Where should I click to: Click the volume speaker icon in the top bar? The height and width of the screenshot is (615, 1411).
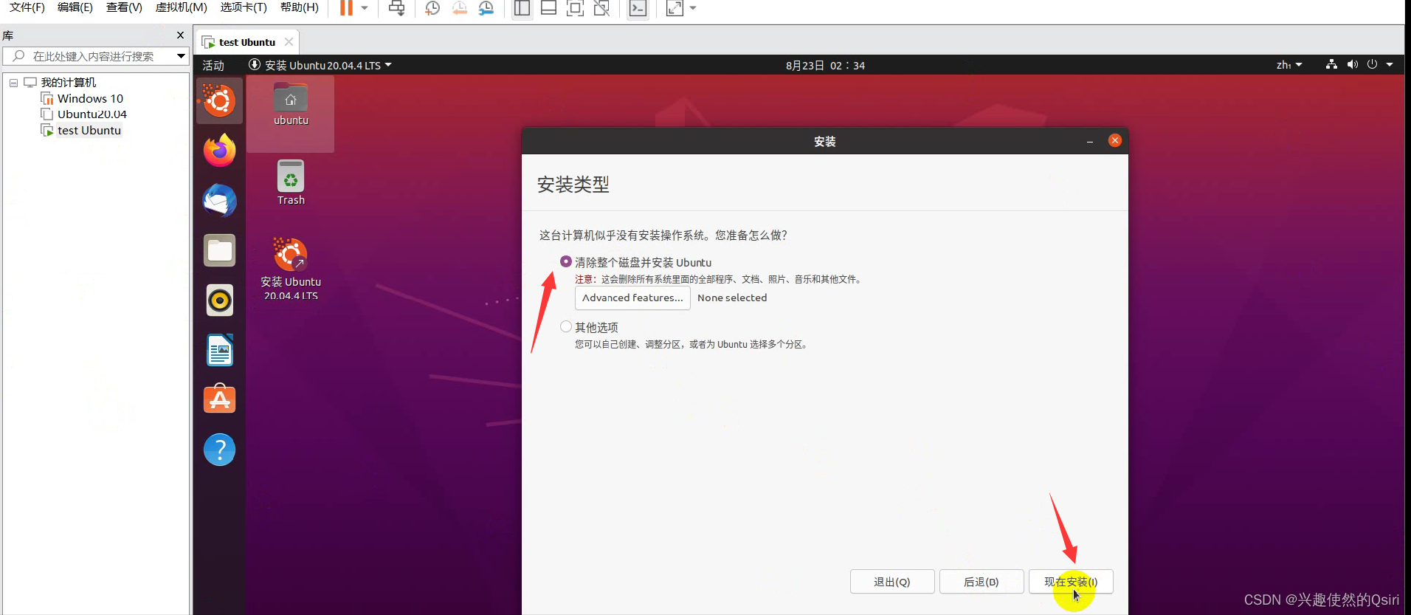click(x=1352, y=64)
